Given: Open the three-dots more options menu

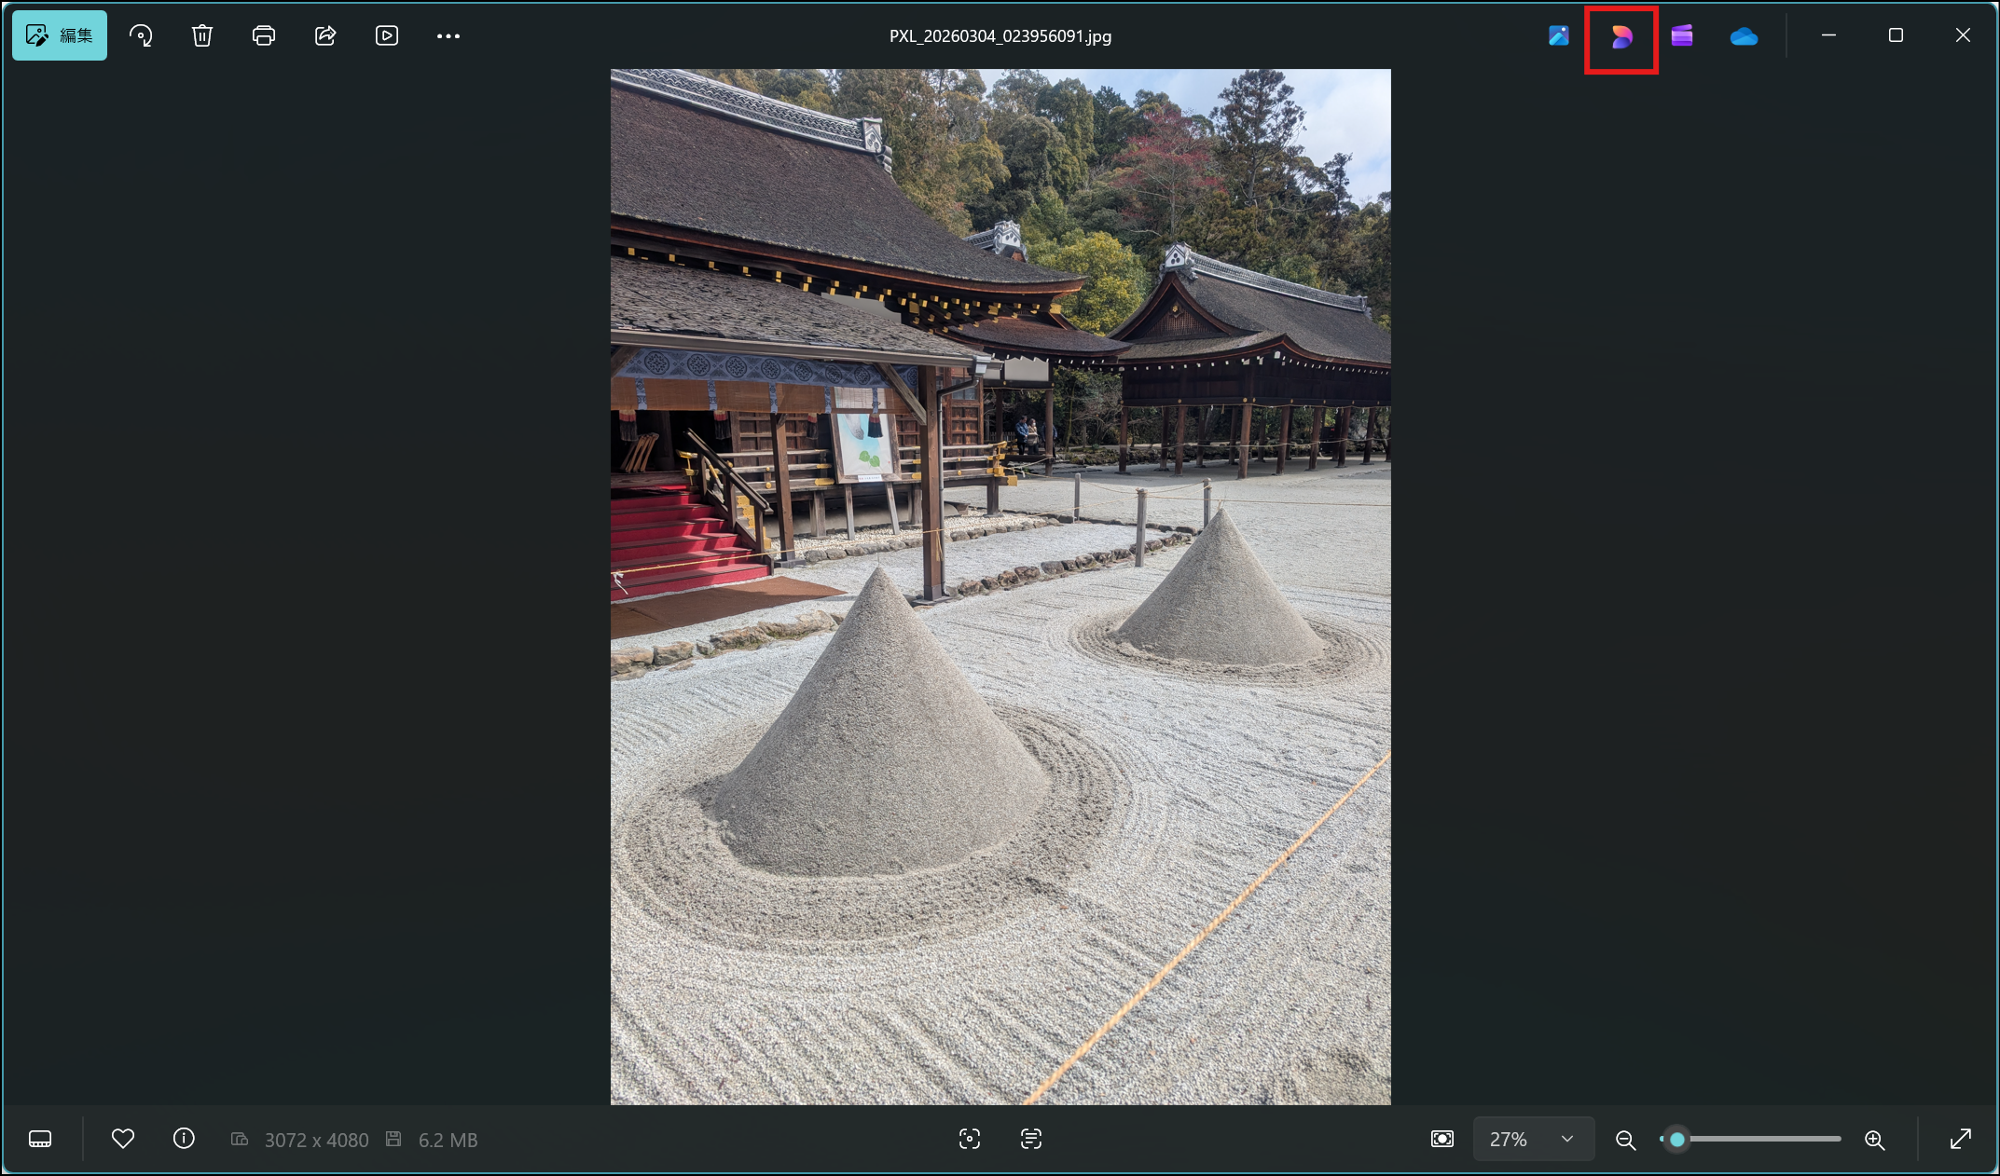Looking at the screenshot, I should pyautogui.click(x=448, y=35).
